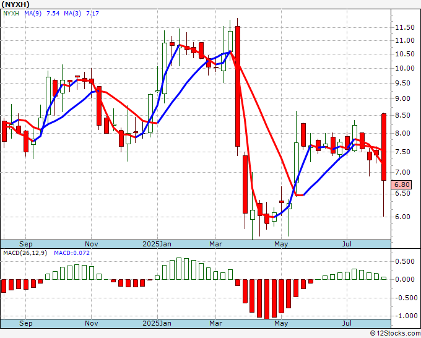Click the latest large red candlestick near 8.50
The height and width of the screenshot is (338, 421).
(384, 147)
